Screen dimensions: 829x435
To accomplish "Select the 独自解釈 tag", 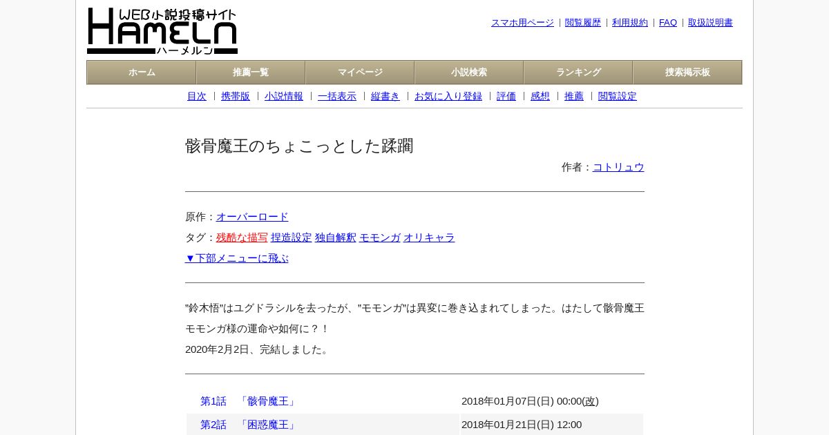I will (336, 238).
